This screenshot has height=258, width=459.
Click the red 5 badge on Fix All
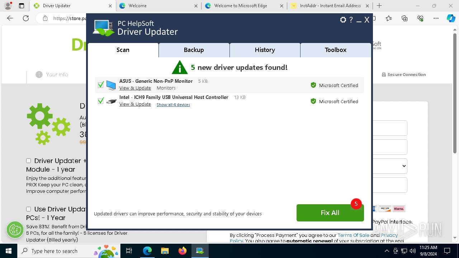(356, 204)
